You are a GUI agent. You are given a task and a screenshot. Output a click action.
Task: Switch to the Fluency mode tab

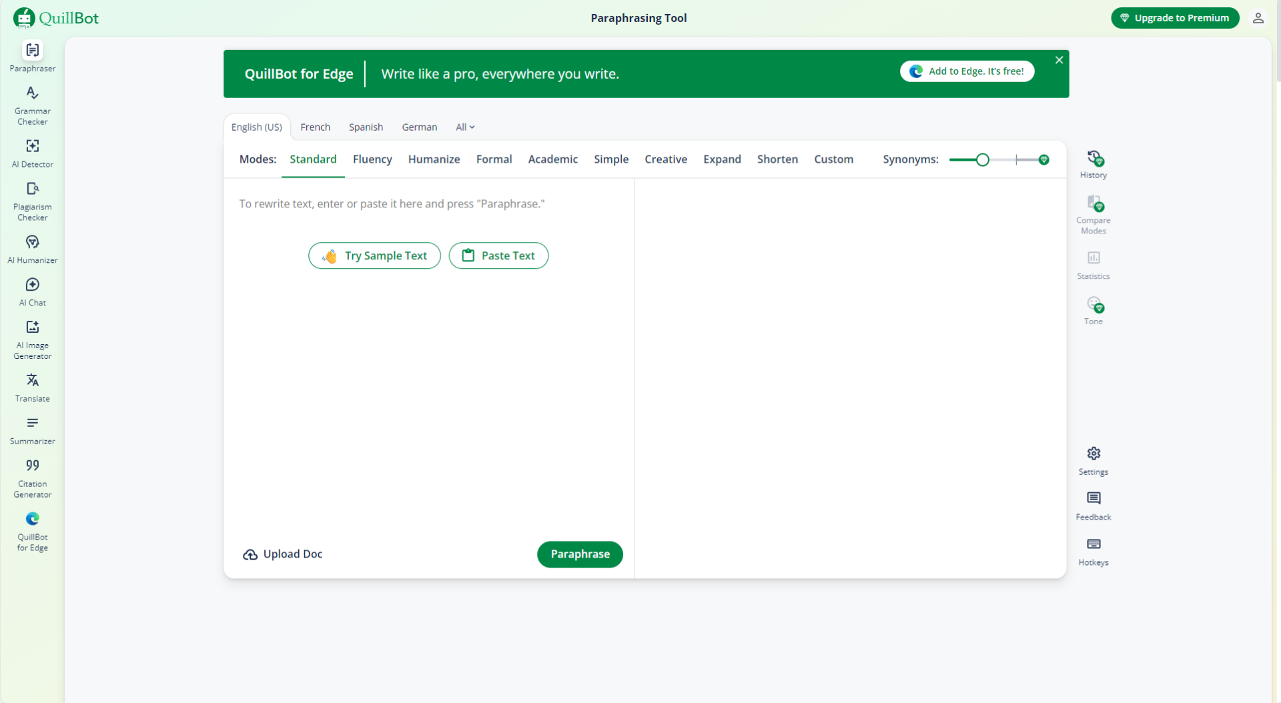372,159
